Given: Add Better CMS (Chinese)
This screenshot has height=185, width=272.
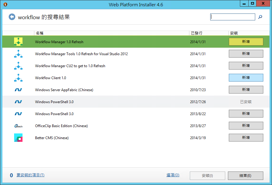Looking at the screenshot, I should pyautogui.click(x=246, y=138).
